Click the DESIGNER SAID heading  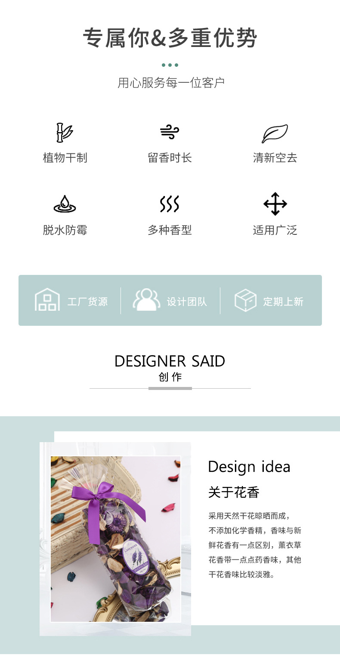(x=170, y=361)
